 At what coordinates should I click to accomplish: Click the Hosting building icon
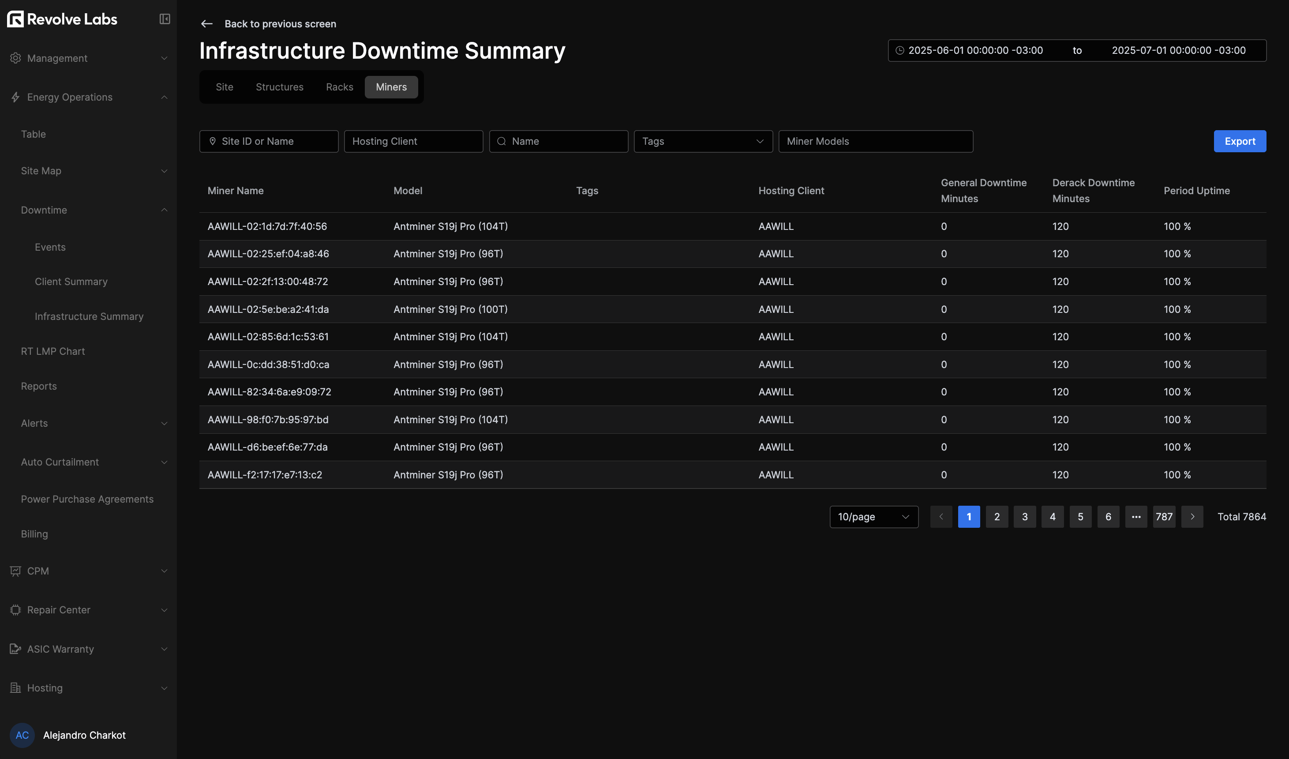click(x=15, y=688)
